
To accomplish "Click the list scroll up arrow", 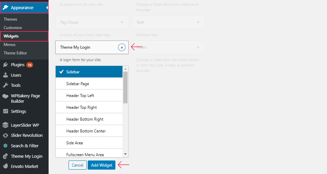I will click(x=125, y=69).
